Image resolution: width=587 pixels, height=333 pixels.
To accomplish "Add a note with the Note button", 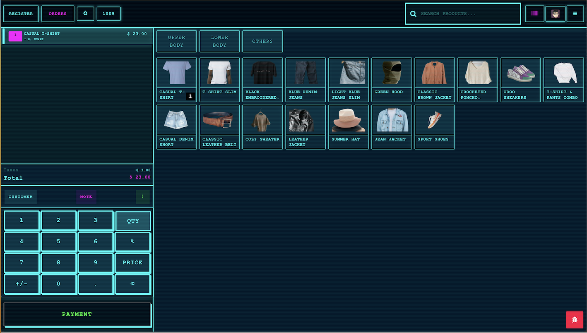I will 86,197.
